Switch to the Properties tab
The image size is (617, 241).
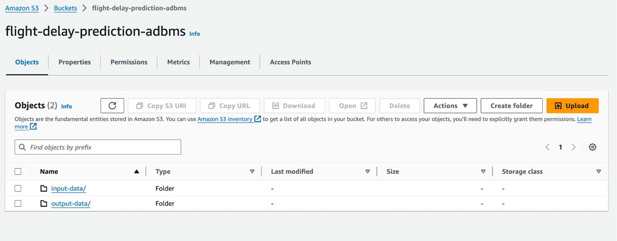75,62
